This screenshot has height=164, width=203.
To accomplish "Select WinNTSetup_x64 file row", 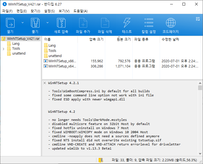I will [x=121, y=66].
